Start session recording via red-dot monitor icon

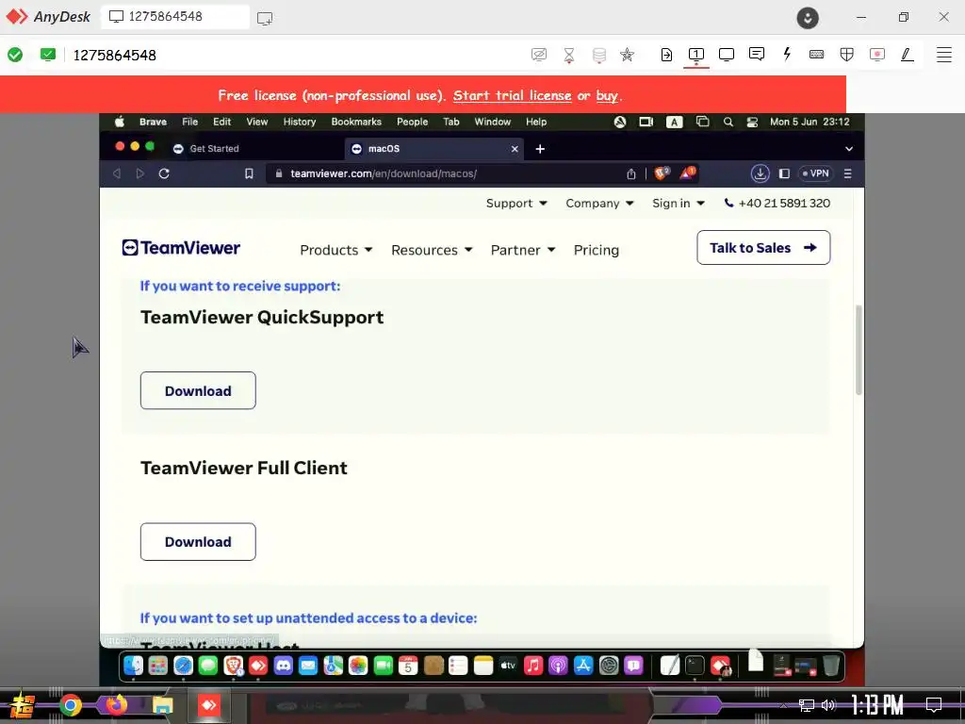(877, 54)
